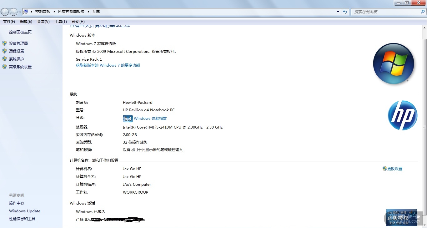Open the 文件(F) menu

click(9, 22)
